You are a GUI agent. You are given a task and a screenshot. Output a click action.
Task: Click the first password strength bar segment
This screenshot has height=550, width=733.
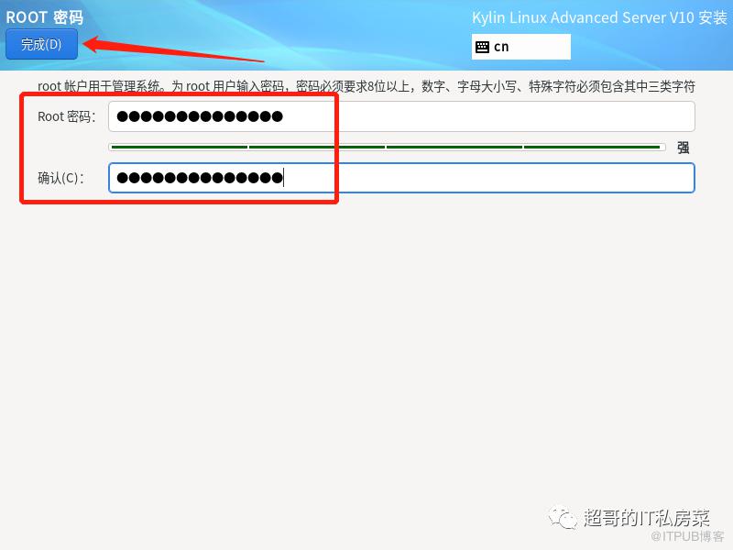tap(179, 148)
